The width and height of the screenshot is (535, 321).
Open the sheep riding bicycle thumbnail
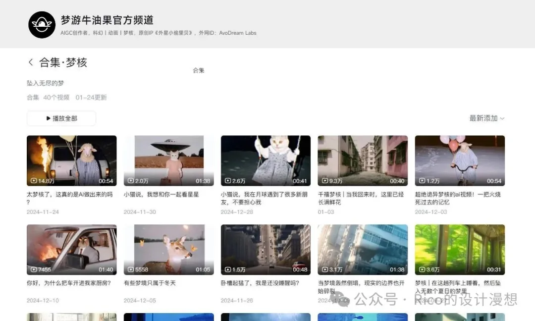(460, 160)
